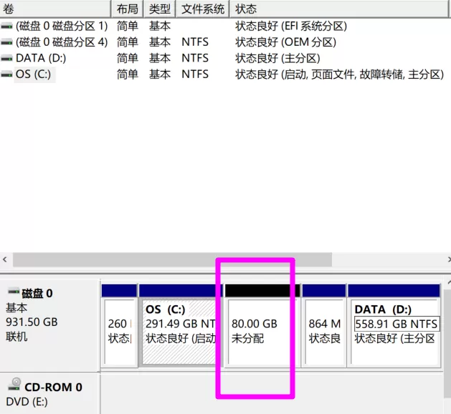The image size is (451, 414).
Task: Click the 联机 online status under 磁盘 0
Action: (16, 337)
